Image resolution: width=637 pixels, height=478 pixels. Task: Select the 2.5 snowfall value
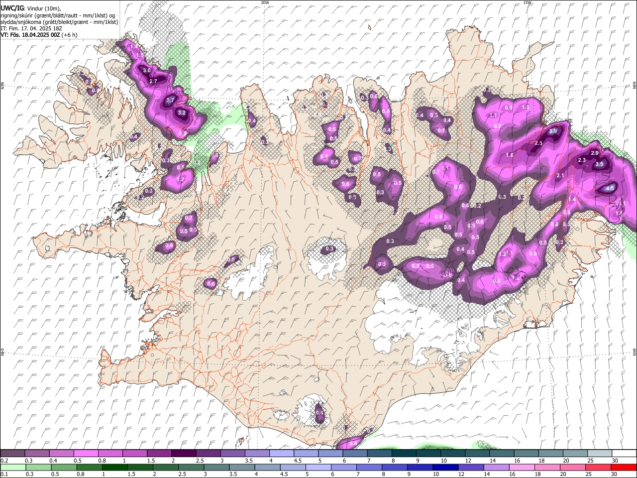coord(538,143)
